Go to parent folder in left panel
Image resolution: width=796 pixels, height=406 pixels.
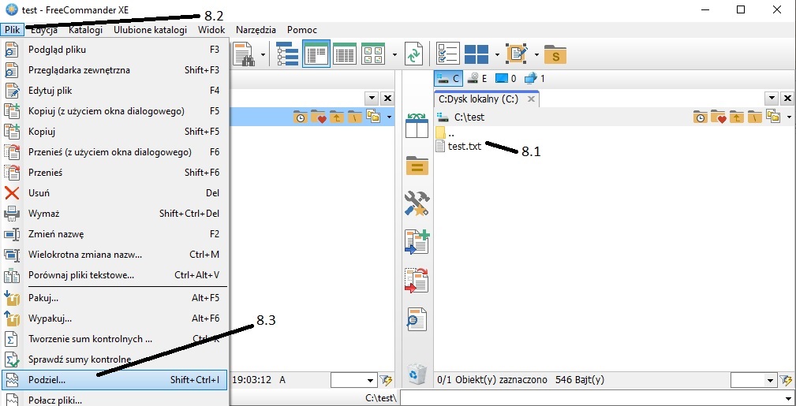click(337, 117)
